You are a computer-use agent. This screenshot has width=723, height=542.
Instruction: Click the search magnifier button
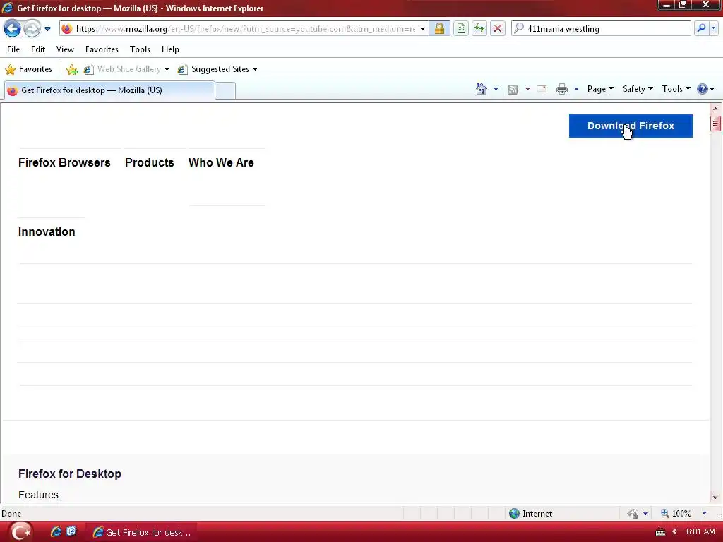point(701,28)
